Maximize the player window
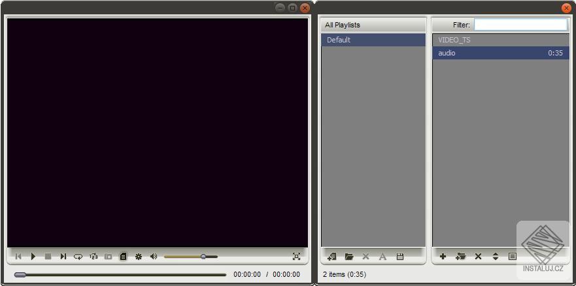This screenshot has width=576, height=286. pyautogui.click(x=292, y=8)
